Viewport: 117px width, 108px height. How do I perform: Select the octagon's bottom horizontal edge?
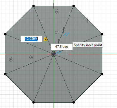(x=54, y=102)
